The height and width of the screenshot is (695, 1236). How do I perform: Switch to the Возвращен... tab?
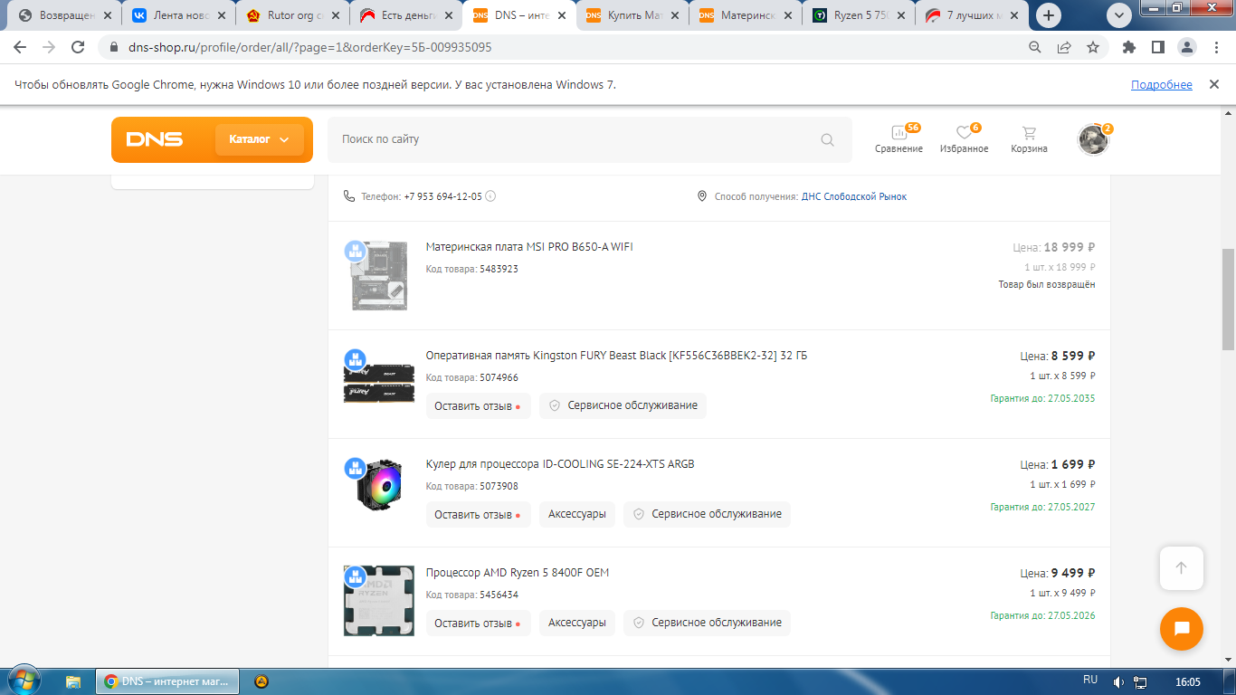pos(64,15)
